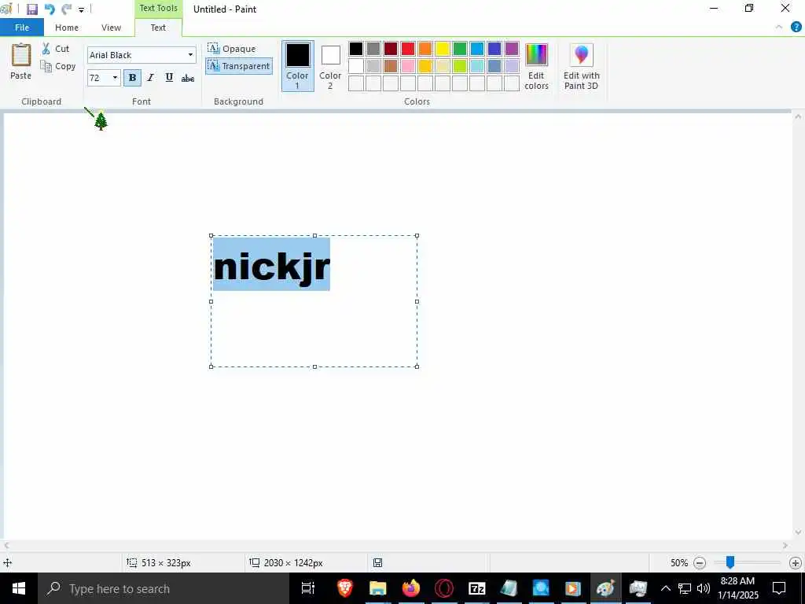
Task: Toggle Italic formatting
Action: 150,78
